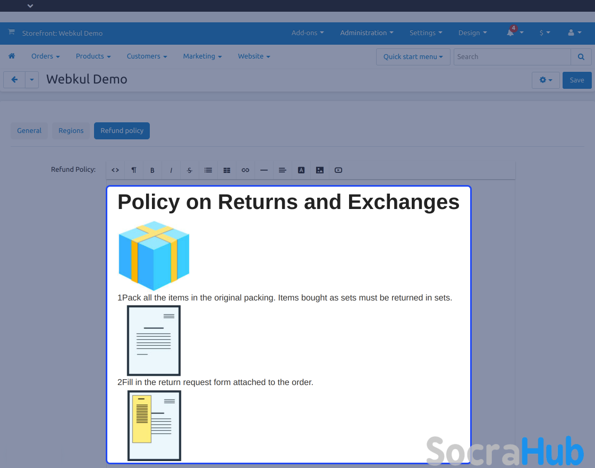Insert a link via toolbar icon
The height and width of the screenshot is (468, 595).
[x=245, y=170]
